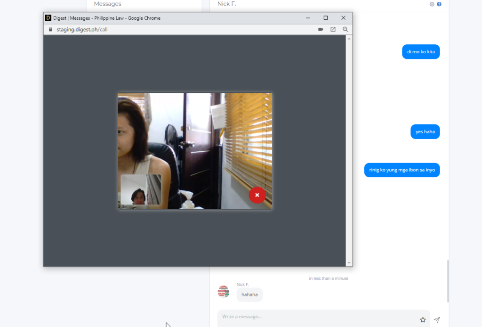Minimize the Digest call popup window
The width and height of the screenshot is (482, 327).
pyautogui.click(x=308, y=18)
